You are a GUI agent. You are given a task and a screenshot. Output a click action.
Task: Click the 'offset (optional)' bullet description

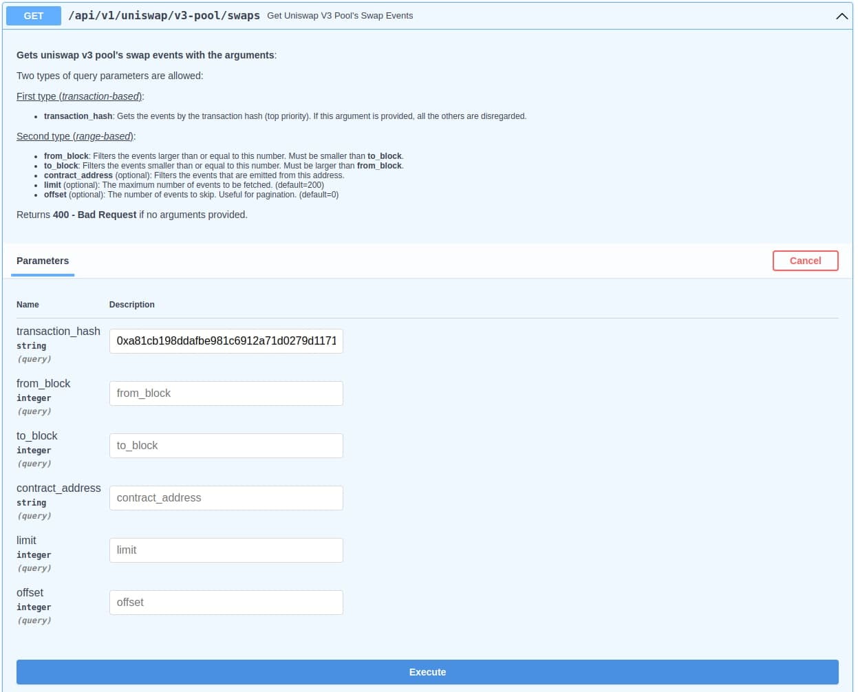tap(191, 195)
